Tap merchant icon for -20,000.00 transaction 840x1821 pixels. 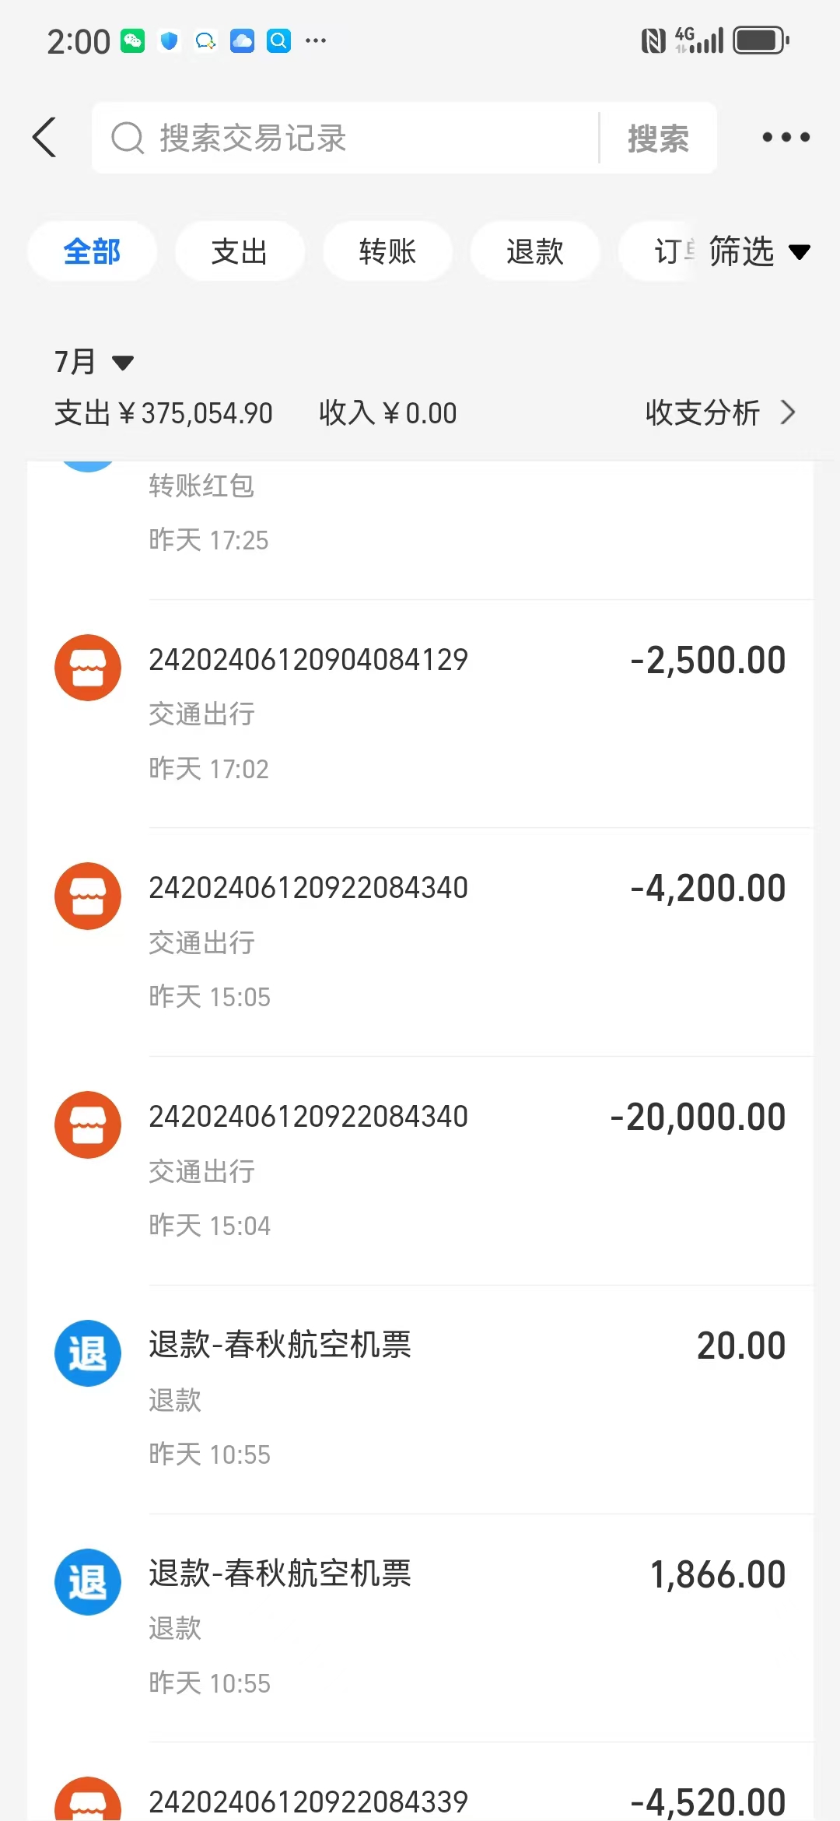[88, 1125]
